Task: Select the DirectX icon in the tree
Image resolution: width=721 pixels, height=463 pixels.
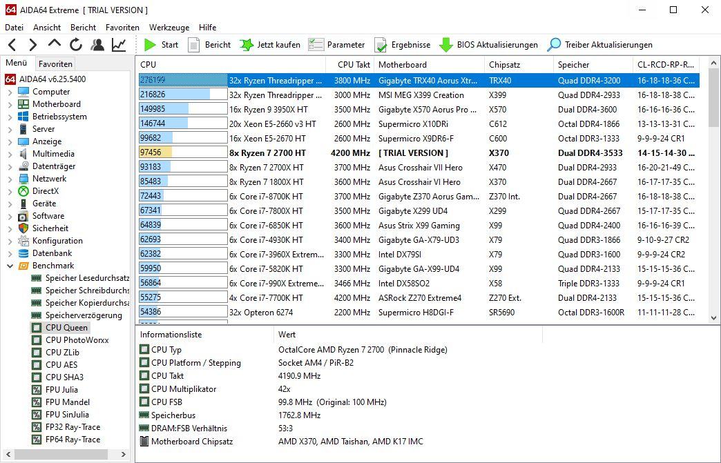Action: tap(23, 191)
